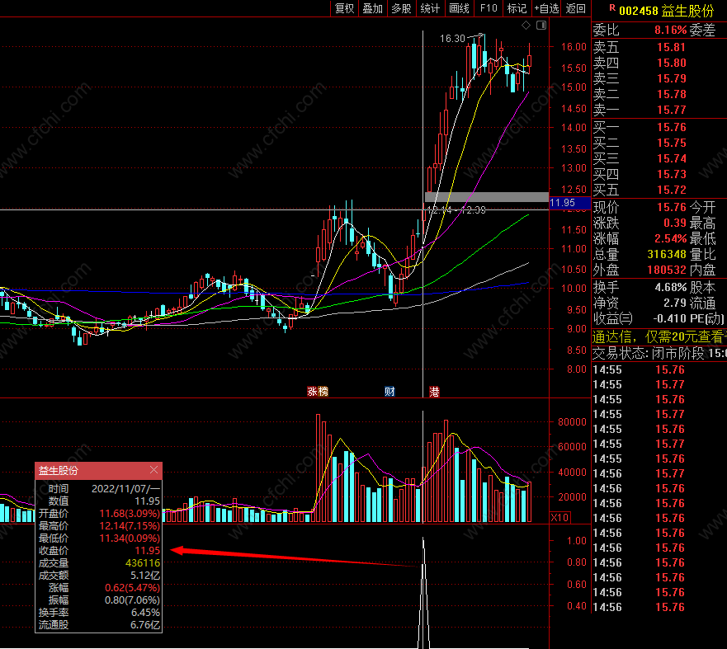Click the 涨榜 event marker
727x649 pixels.
[x=318, y=392]
